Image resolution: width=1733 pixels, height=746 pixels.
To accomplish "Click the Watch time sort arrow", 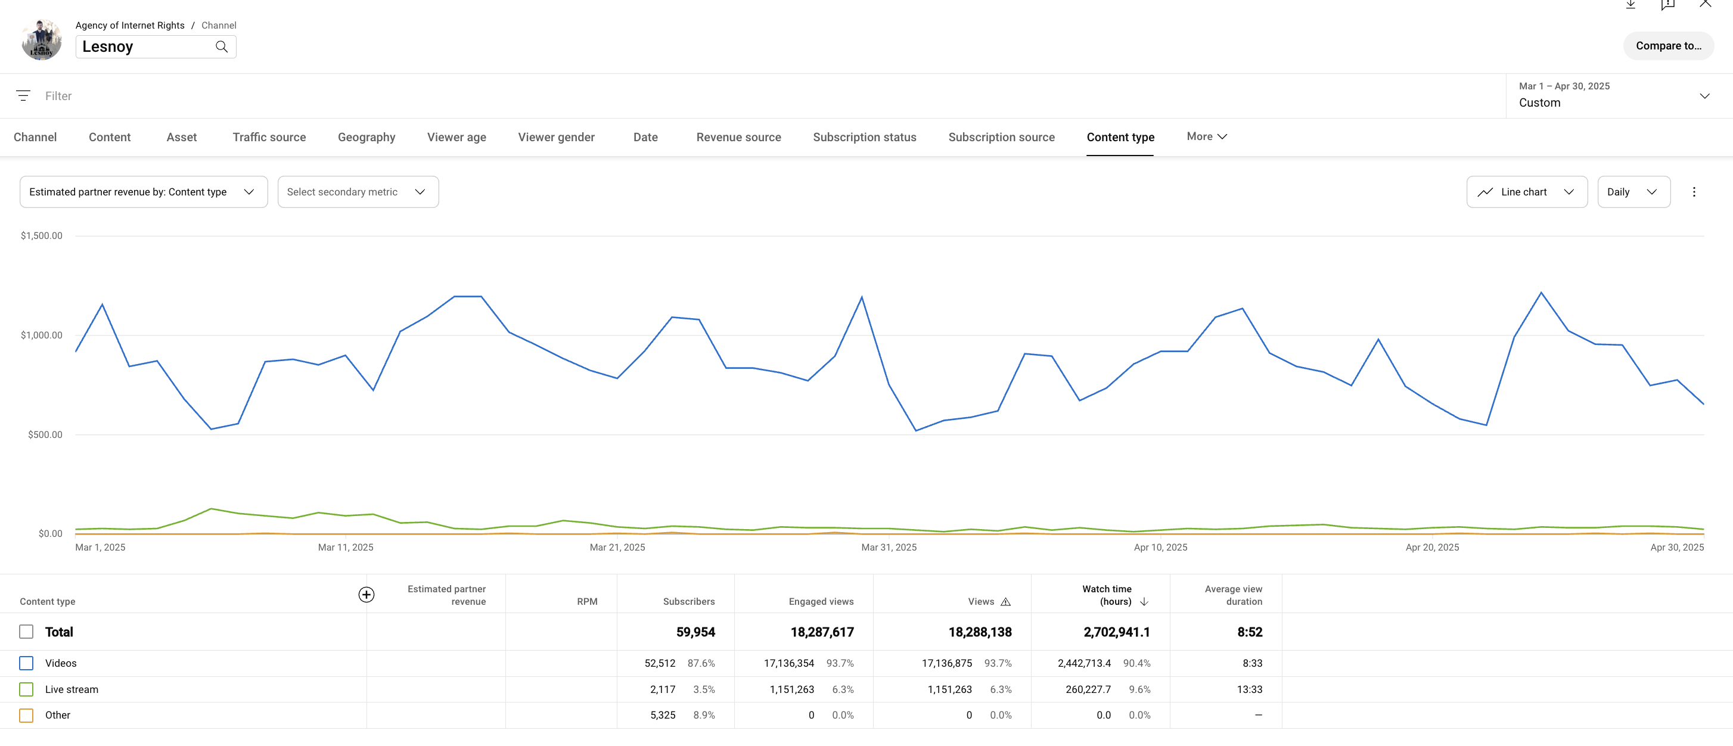I will coord(1144,602).
